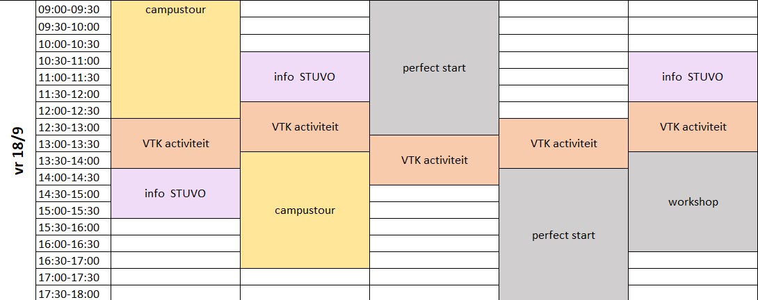The width and height of the screenshot is (758, 300).
Task: Click the lower perfect start block in fourth column
Action: coord(564,235)
